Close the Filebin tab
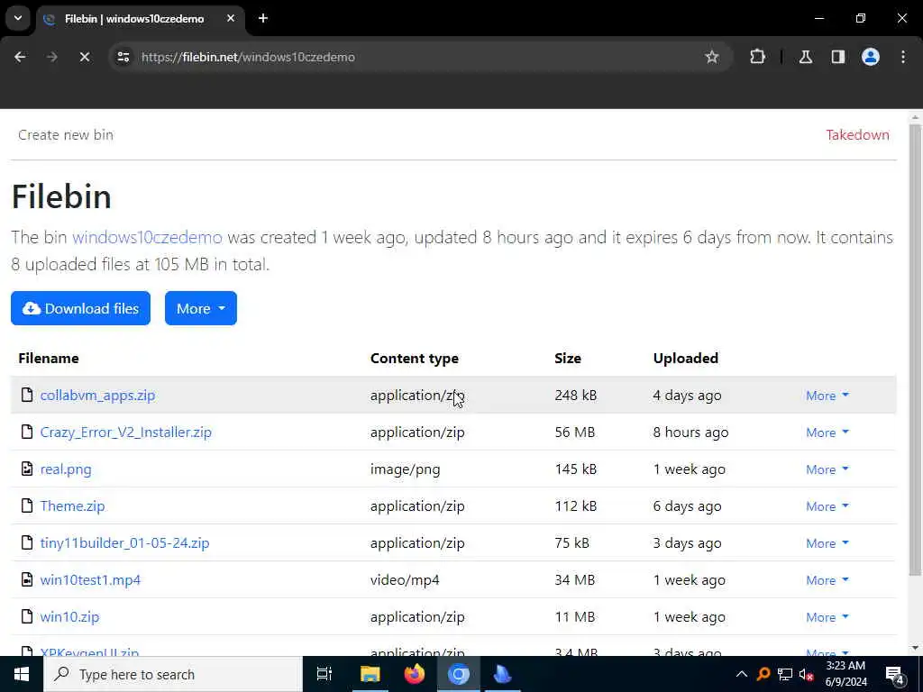923x692 pixels. (231, 18)
